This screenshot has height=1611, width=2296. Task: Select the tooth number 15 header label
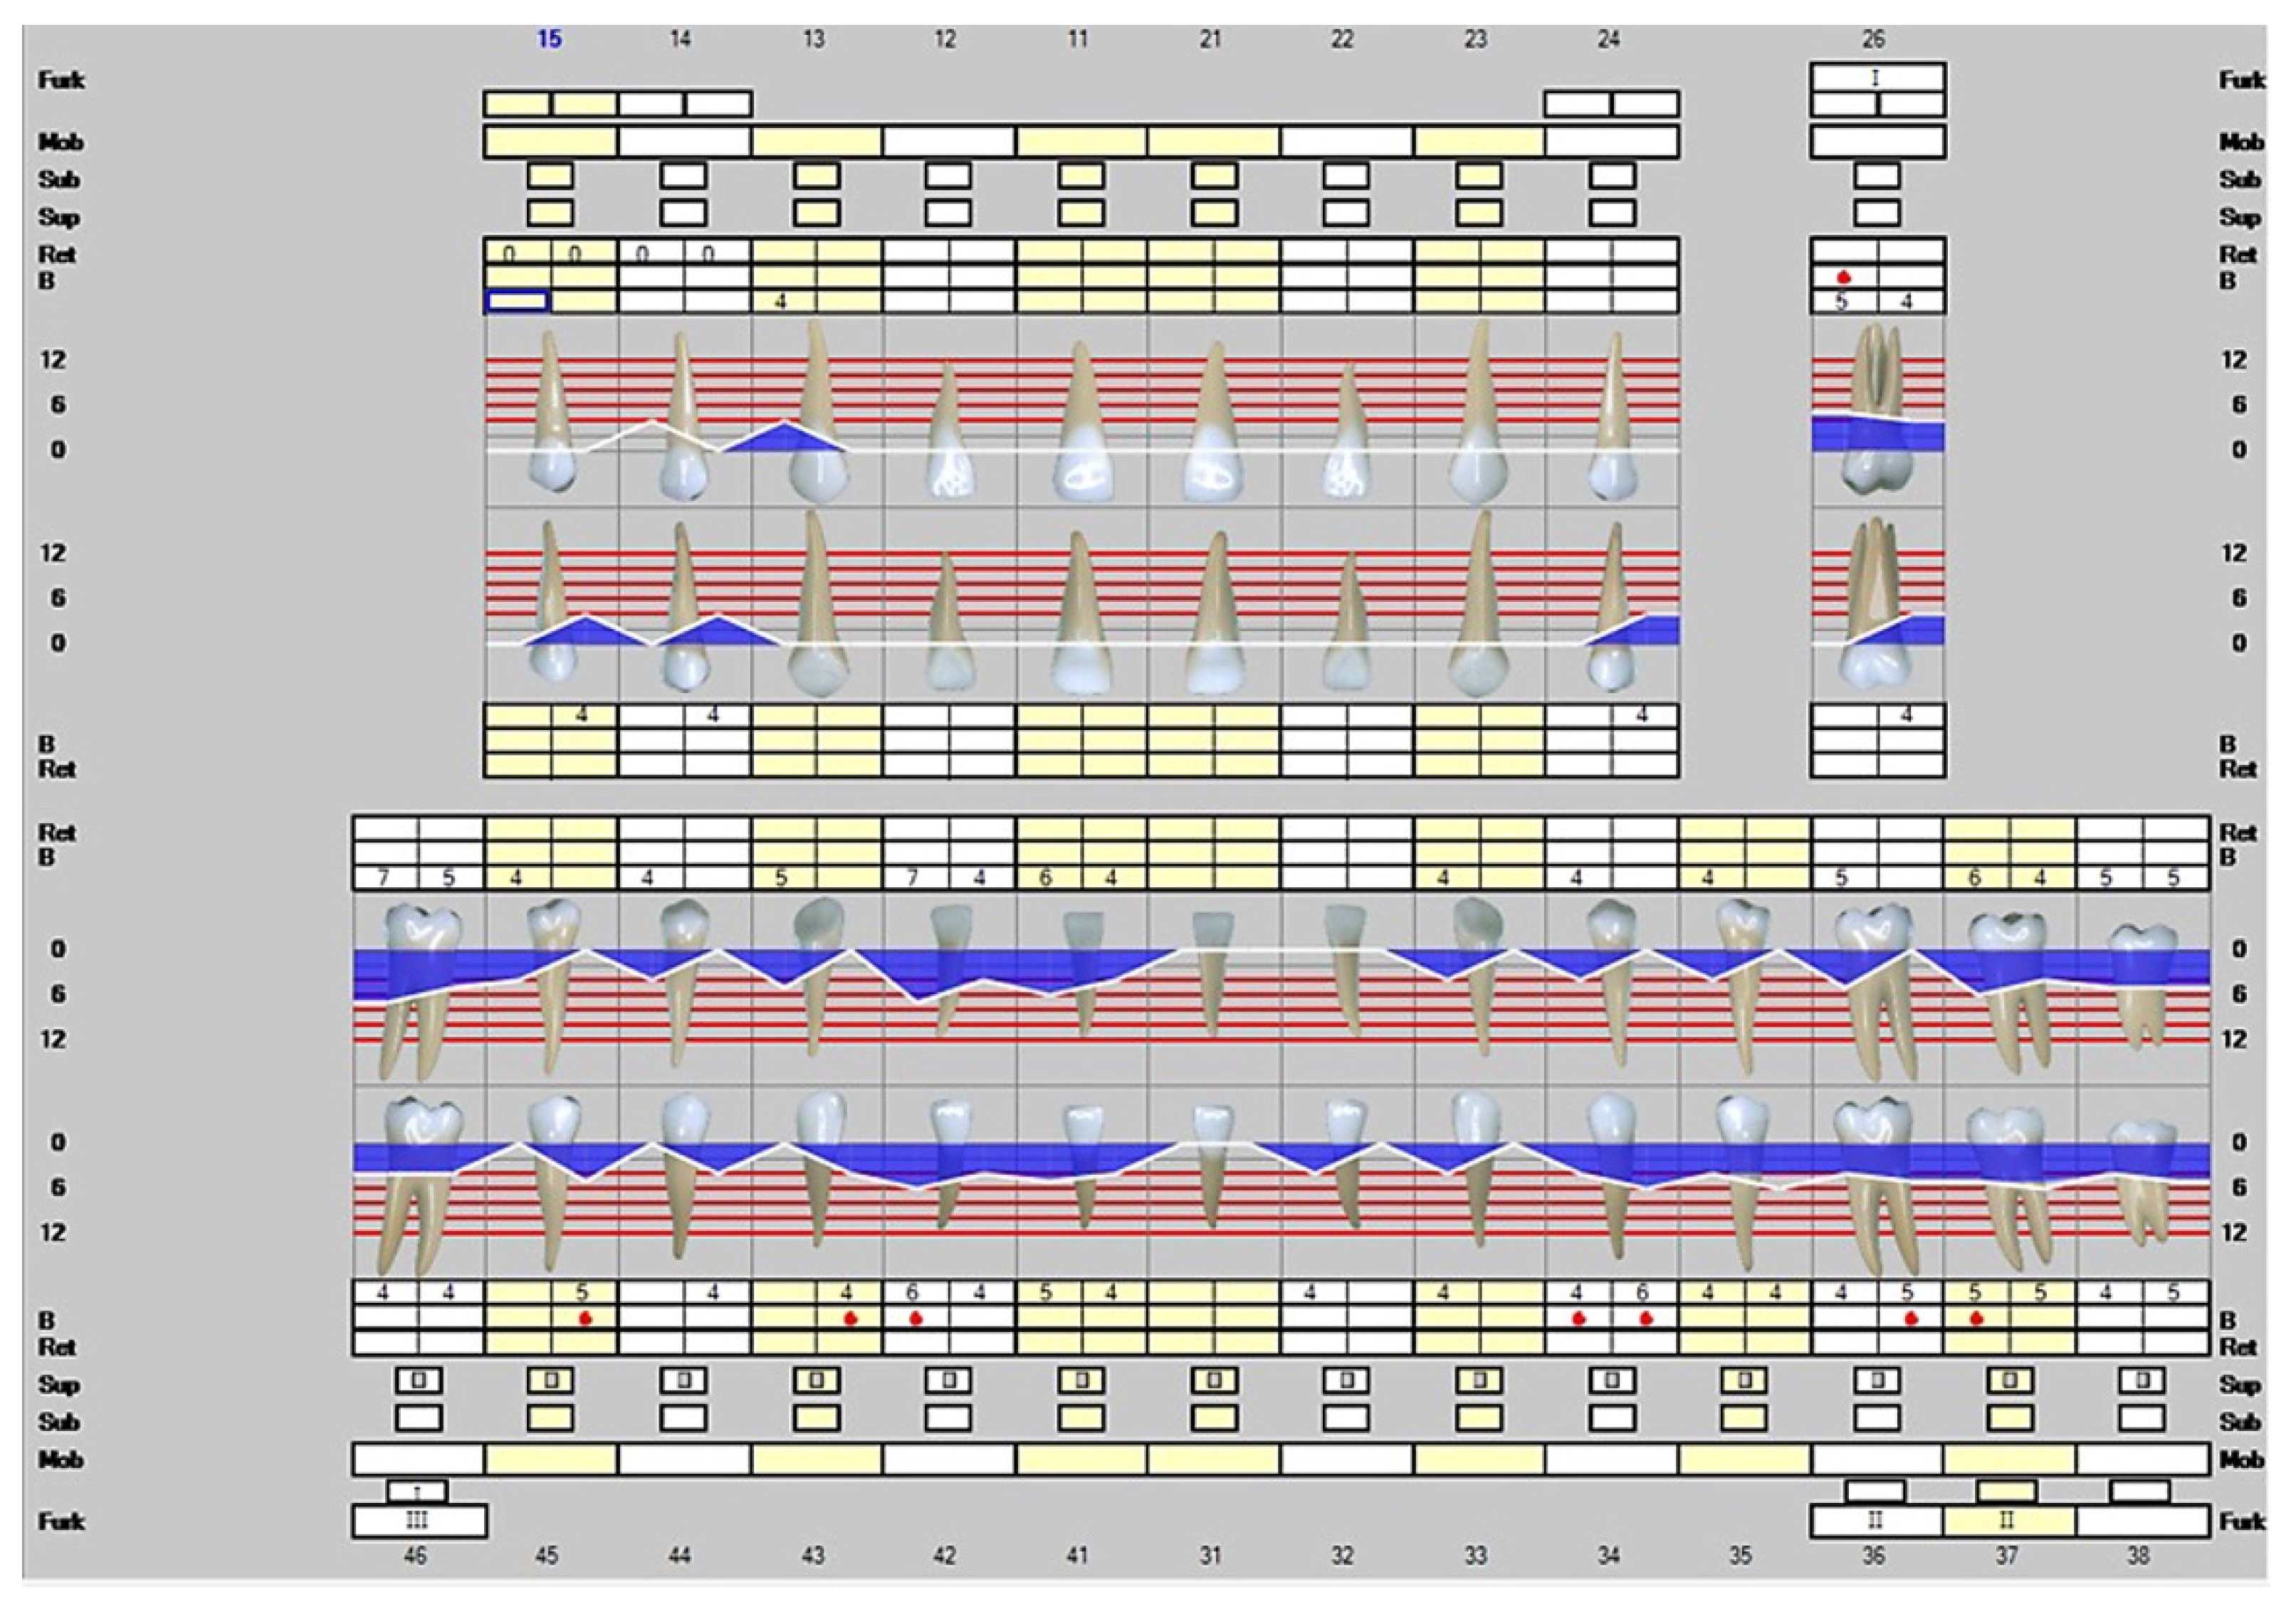549,39
